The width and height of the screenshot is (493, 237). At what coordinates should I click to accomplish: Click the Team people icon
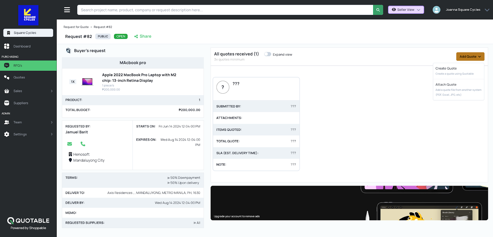point(7,122)
